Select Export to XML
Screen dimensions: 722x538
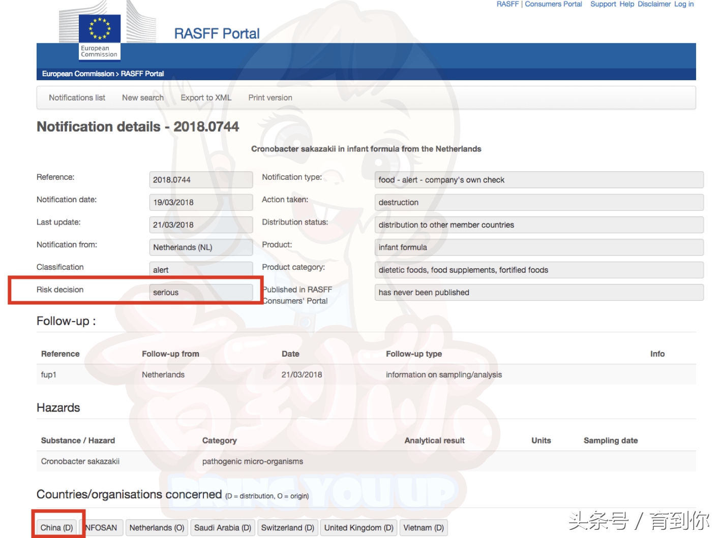[206, 98]
